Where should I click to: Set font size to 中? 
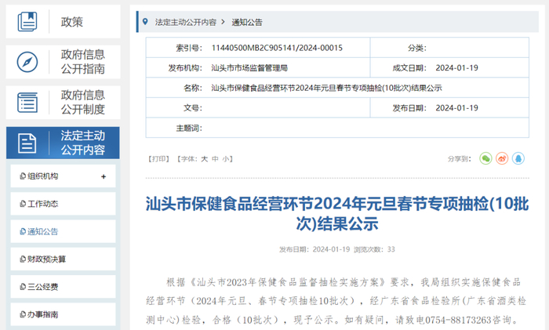click(216, 159)
